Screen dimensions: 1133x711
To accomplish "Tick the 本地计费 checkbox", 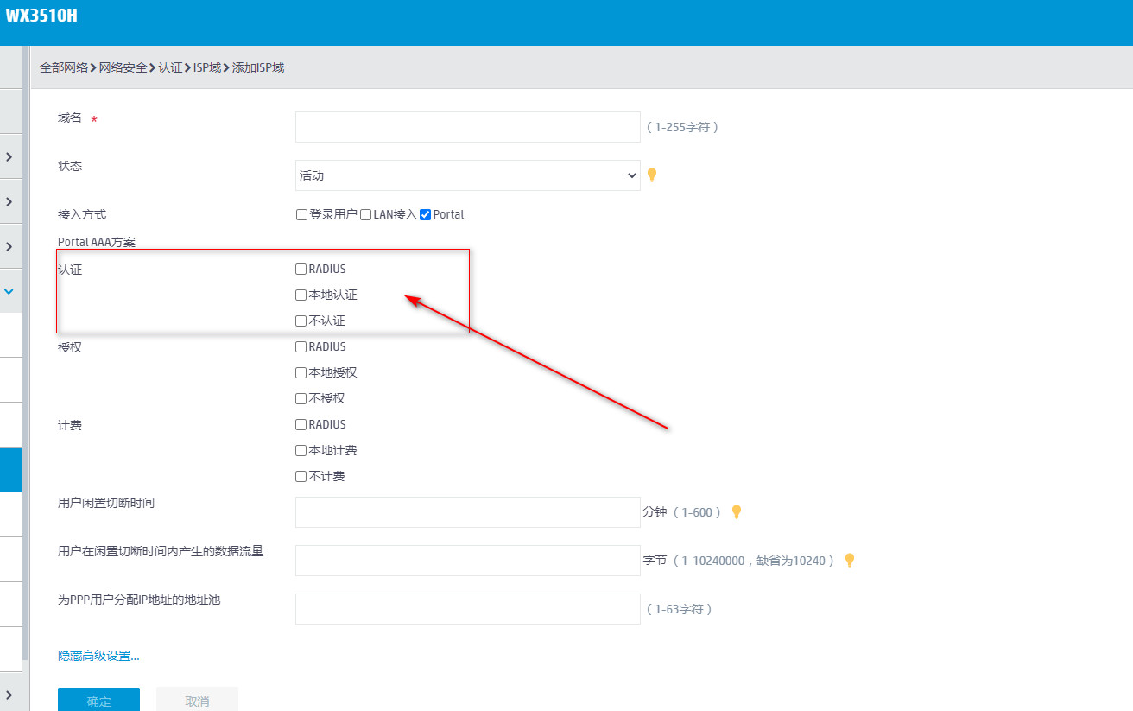I will [301, 450].
